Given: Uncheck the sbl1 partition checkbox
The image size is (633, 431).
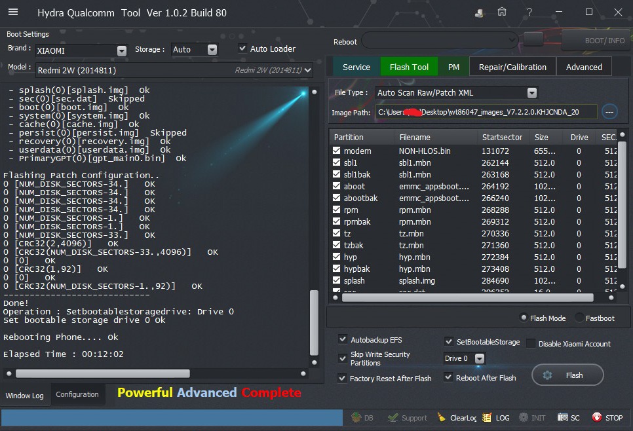Looking at the screenshot, I should [336, 162].
